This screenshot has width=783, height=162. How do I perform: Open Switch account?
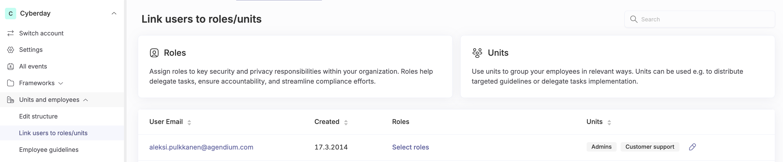click(x=41, y=33)
